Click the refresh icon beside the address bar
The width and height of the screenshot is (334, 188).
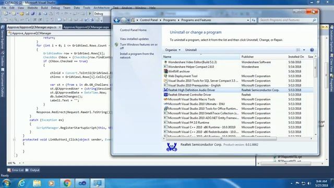click(254, 20)
